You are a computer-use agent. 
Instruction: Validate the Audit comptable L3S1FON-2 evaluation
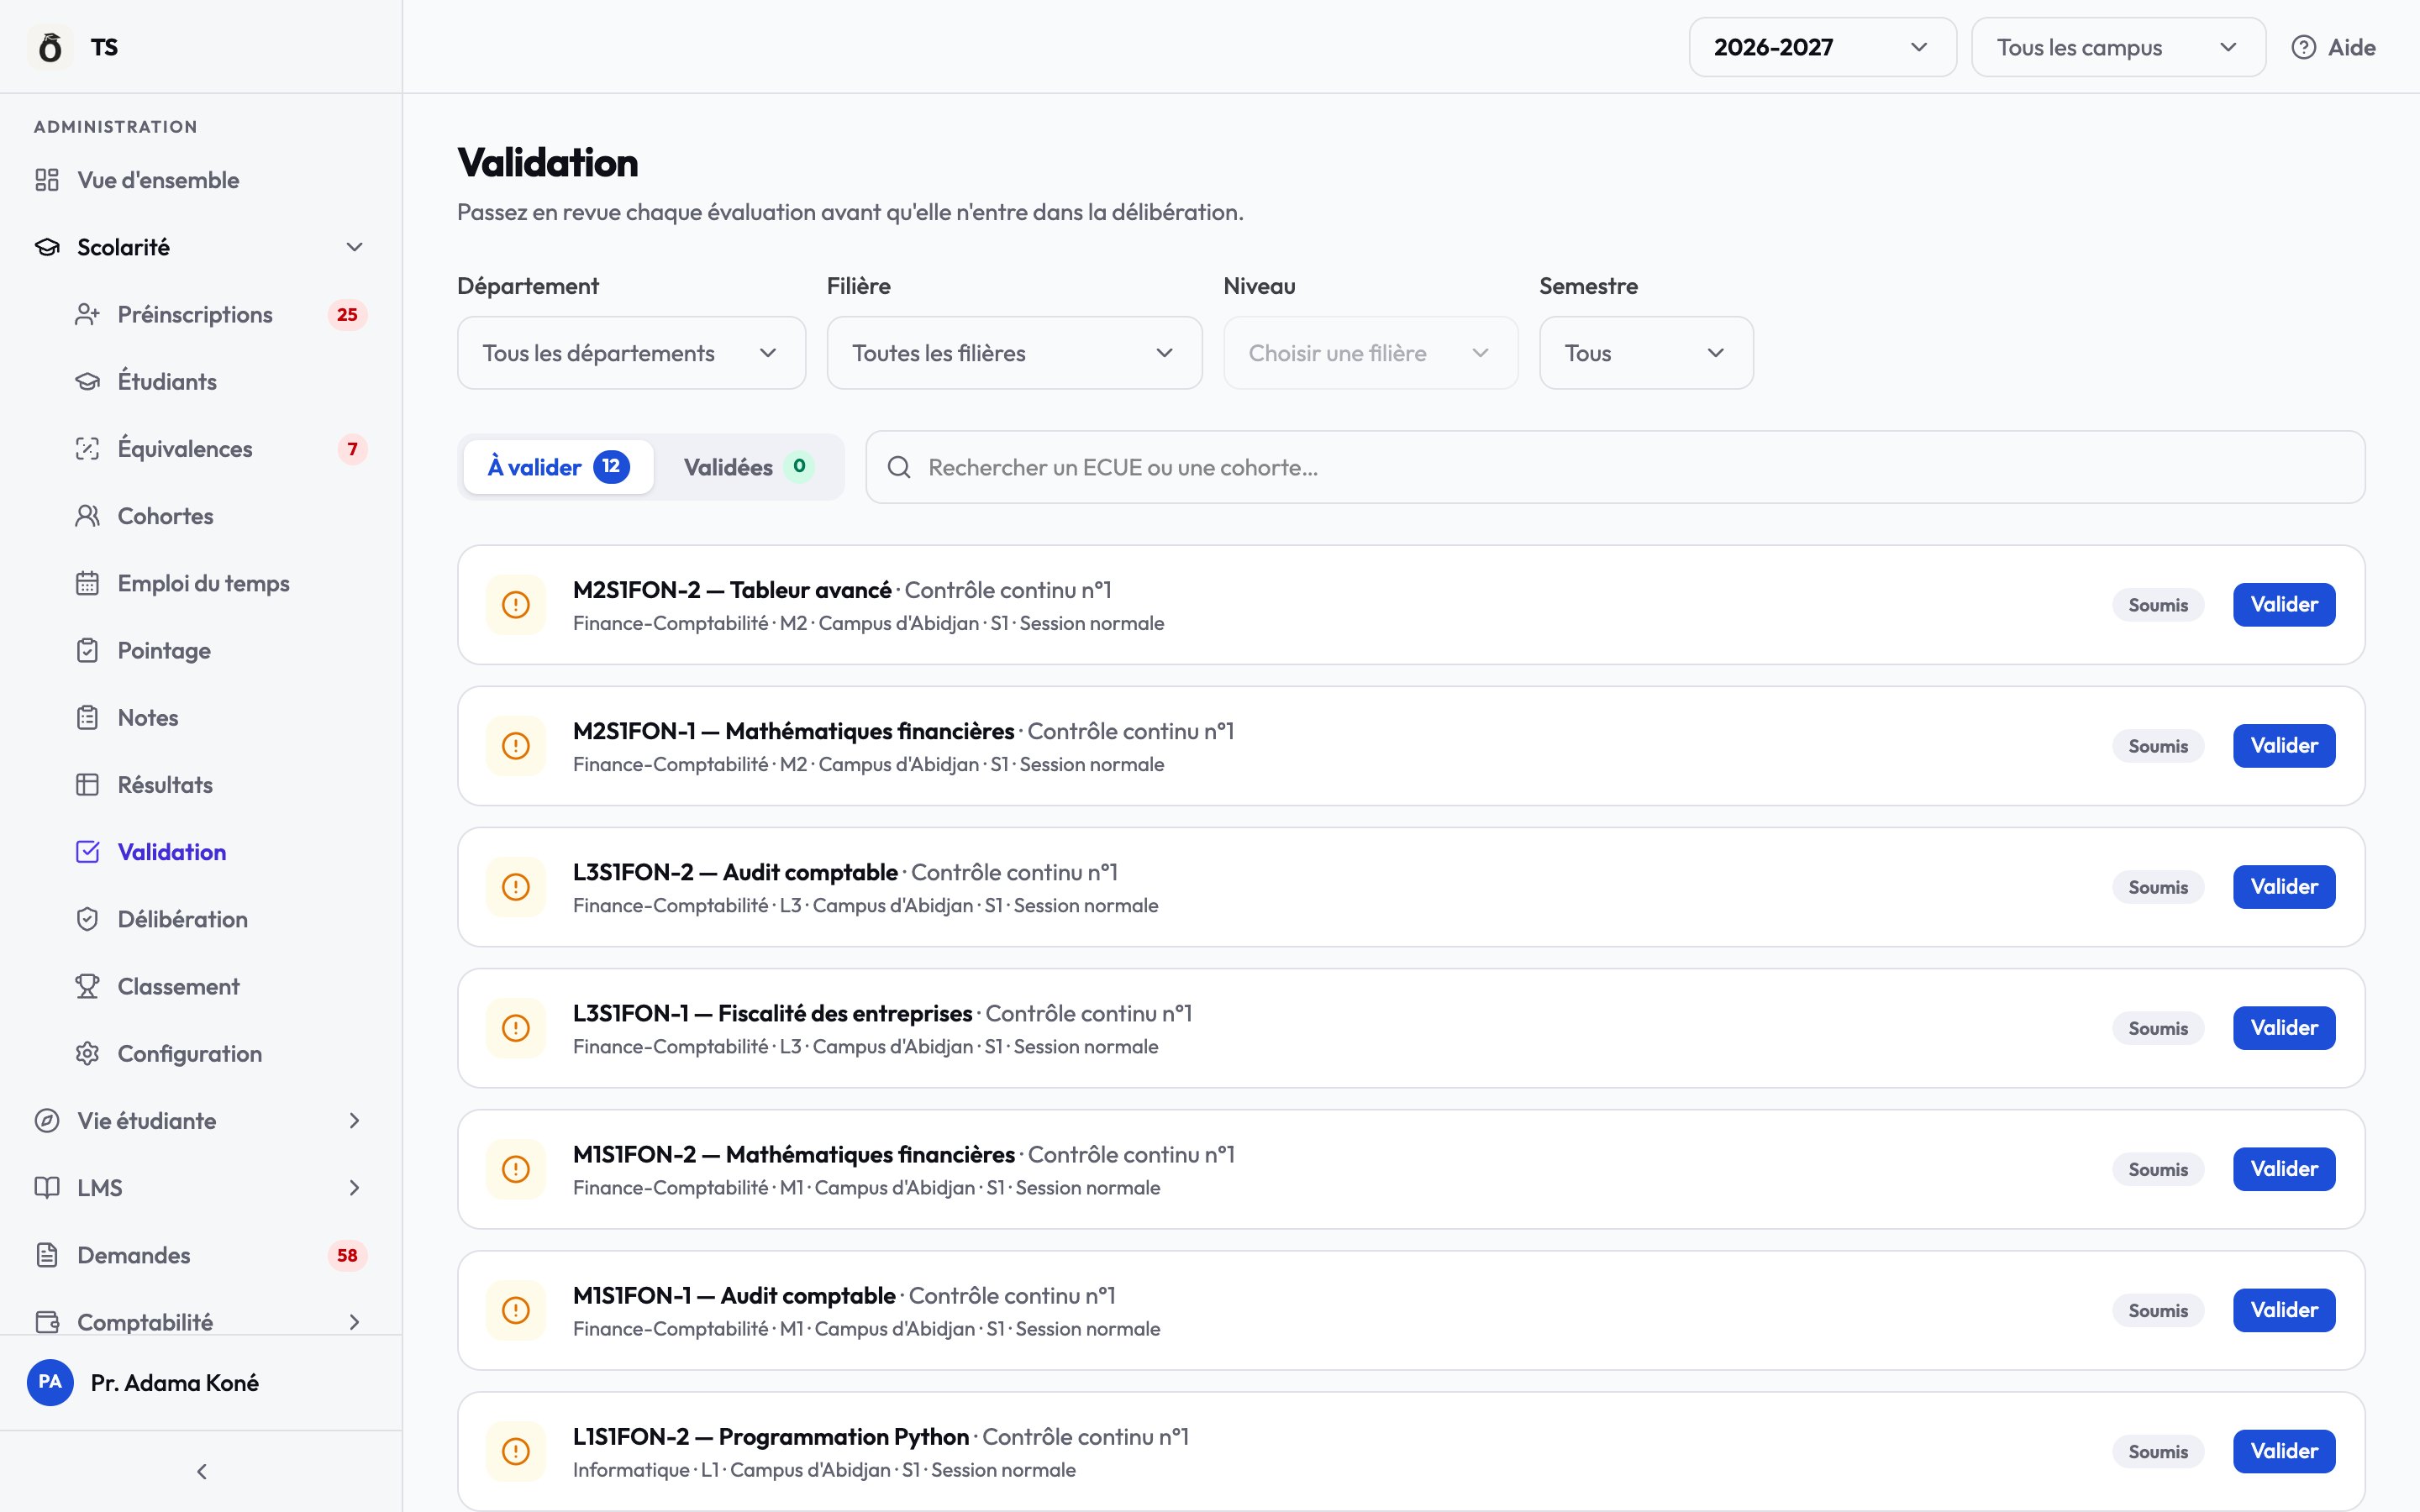2283,887
